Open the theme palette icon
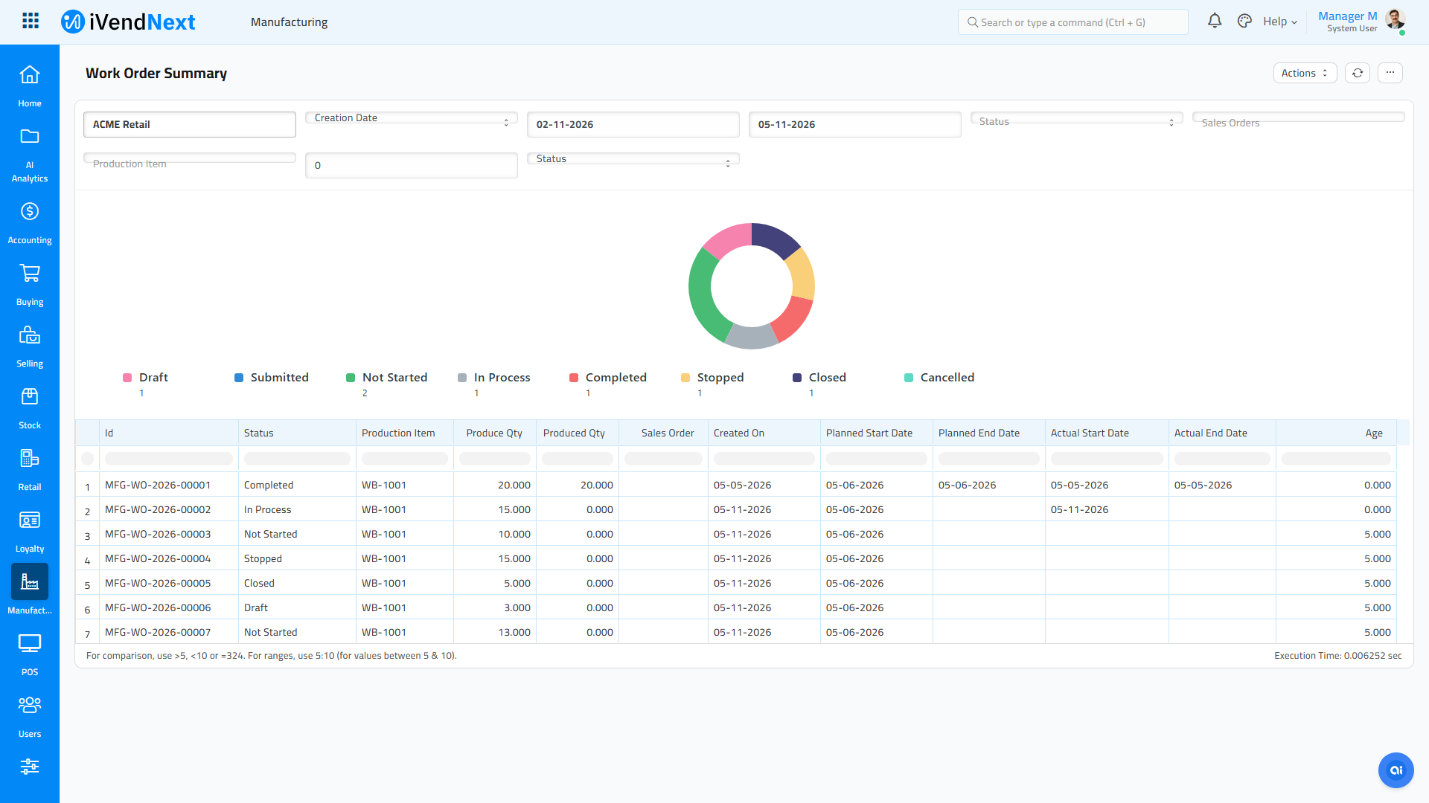1429x803 pixels. pyautogui.click(x=1244, y=21)
